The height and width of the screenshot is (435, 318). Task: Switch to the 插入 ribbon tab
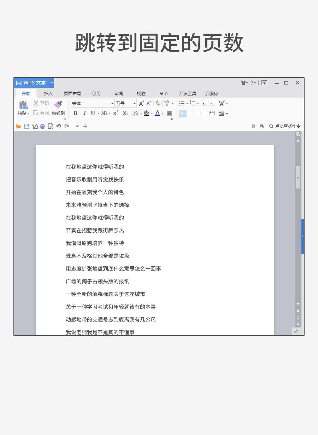(x=48, y=93)
